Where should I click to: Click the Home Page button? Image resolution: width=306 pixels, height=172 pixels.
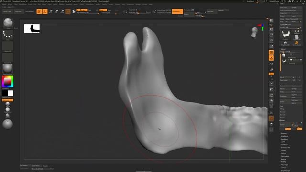tap(7, 11)
